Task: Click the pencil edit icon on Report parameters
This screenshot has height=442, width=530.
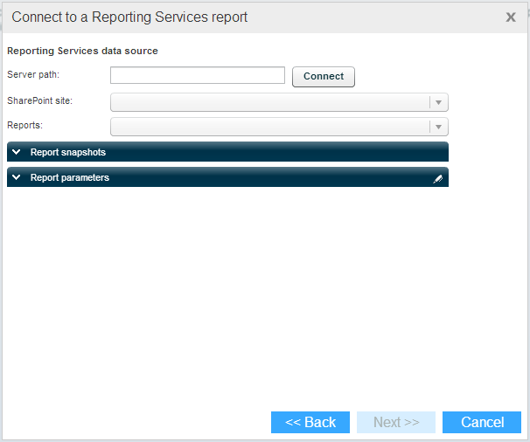Action: click(438, 178)
